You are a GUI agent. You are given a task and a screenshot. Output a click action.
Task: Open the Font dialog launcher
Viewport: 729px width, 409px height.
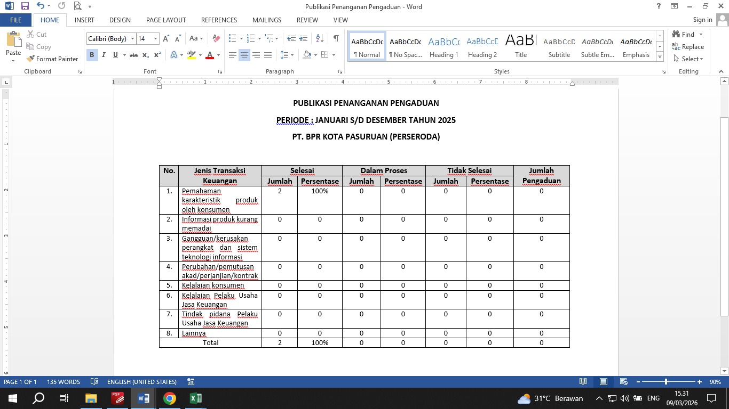(x=220, y=71)
